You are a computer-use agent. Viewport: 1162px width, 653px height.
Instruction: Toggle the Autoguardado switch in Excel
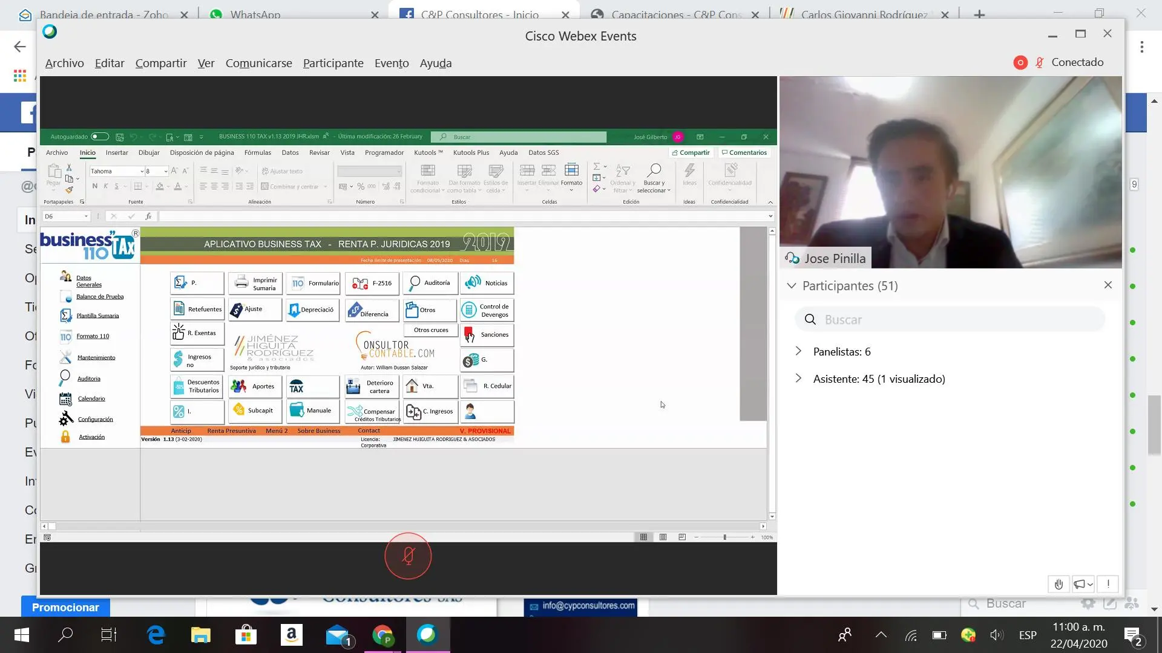click(100, 137)
